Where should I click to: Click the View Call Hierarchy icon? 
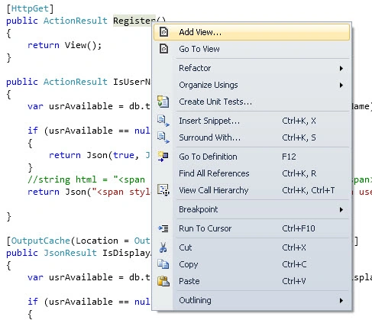[163, 190]
